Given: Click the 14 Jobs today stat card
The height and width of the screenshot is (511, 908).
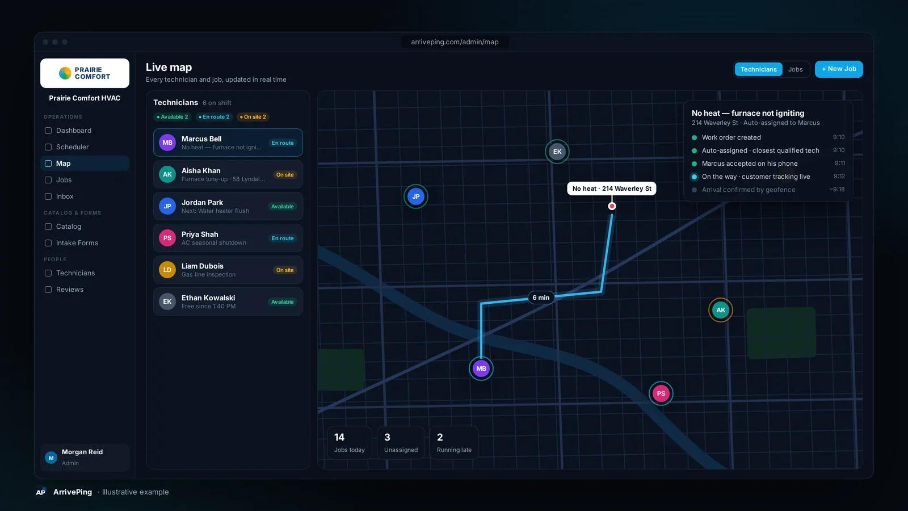Looking at the screenshot, I should [350, 443].
